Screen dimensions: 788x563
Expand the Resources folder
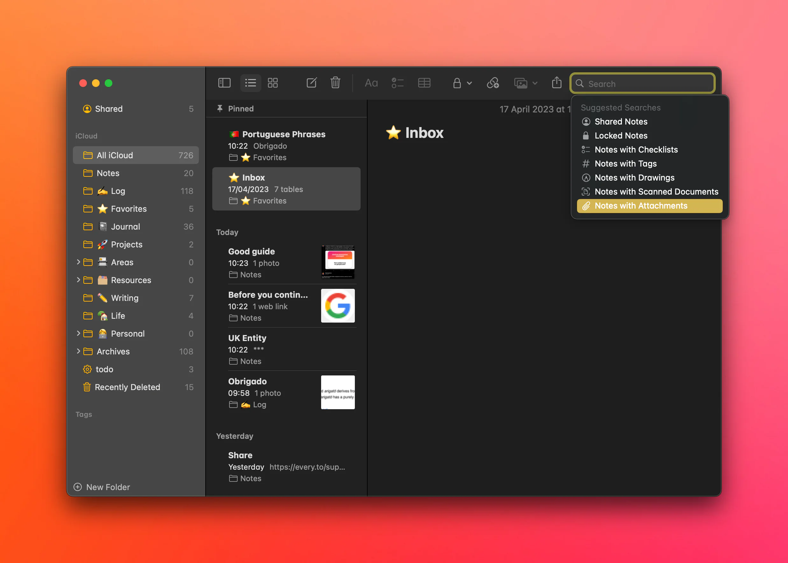78,280
